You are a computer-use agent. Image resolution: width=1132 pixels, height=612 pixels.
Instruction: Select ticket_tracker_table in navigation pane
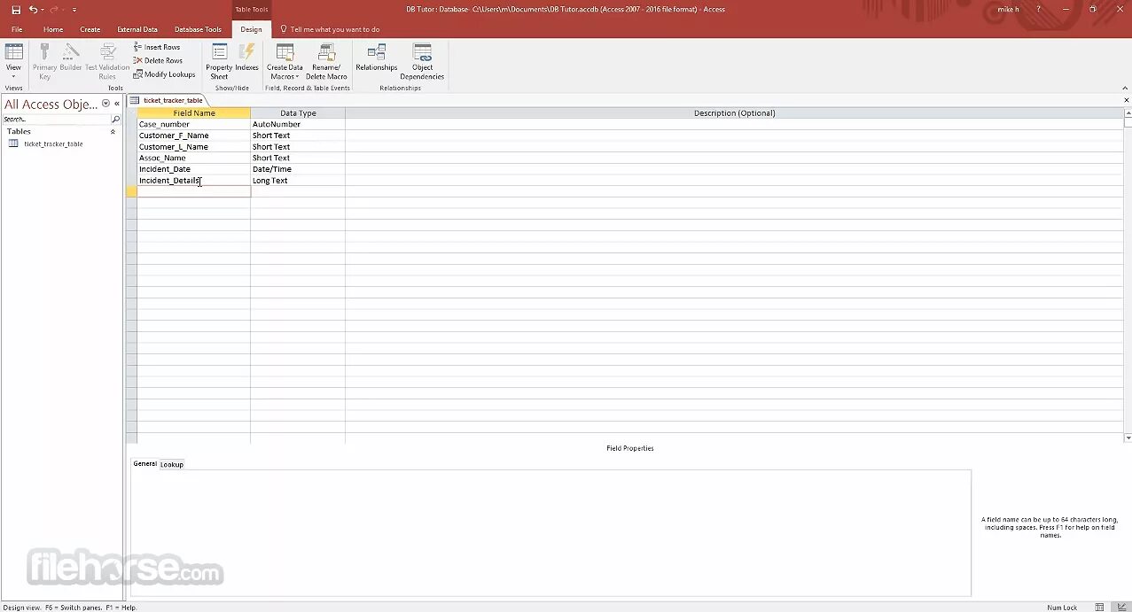tap(53, 143)
